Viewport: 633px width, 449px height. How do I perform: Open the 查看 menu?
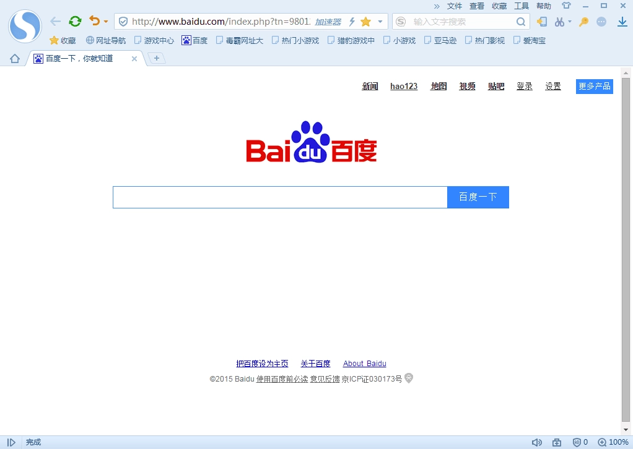pos(477,6)
